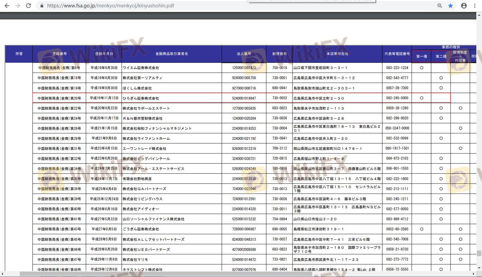This screenshot has height=277, width=482.
Task: Click the 第二種 column header
Action: pos(441,56)
